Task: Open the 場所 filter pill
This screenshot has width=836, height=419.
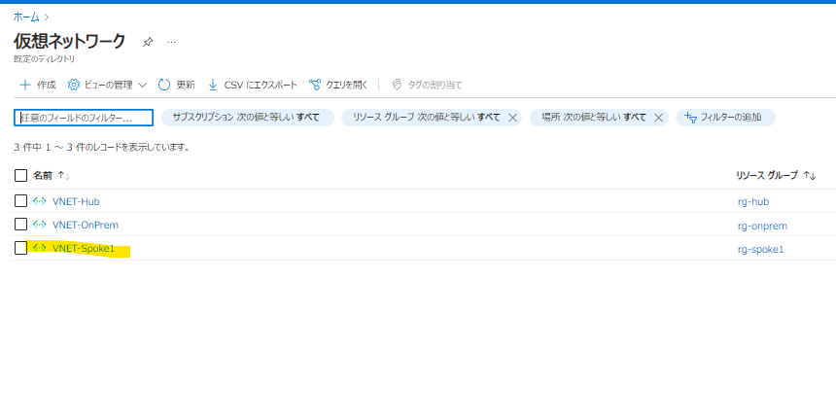Action: point(593,118)
